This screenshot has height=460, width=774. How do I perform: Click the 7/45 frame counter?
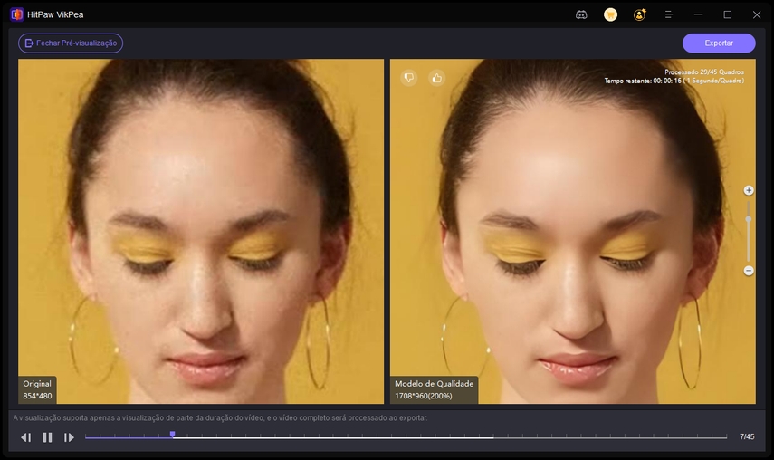(x=747, y=436)
